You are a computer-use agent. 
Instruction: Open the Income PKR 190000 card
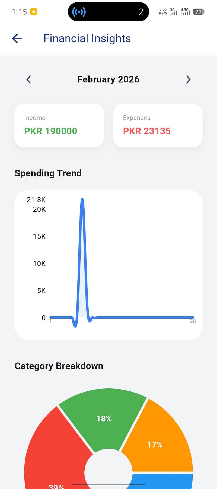(x=59, y=126)
